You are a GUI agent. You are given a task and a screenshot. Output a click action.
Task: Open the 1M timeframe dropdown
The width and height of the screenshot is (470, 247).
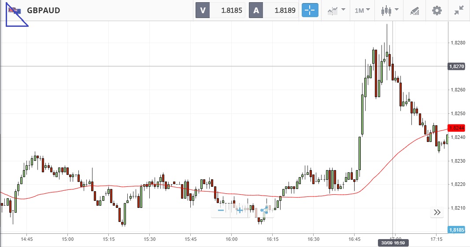point(362,10)
